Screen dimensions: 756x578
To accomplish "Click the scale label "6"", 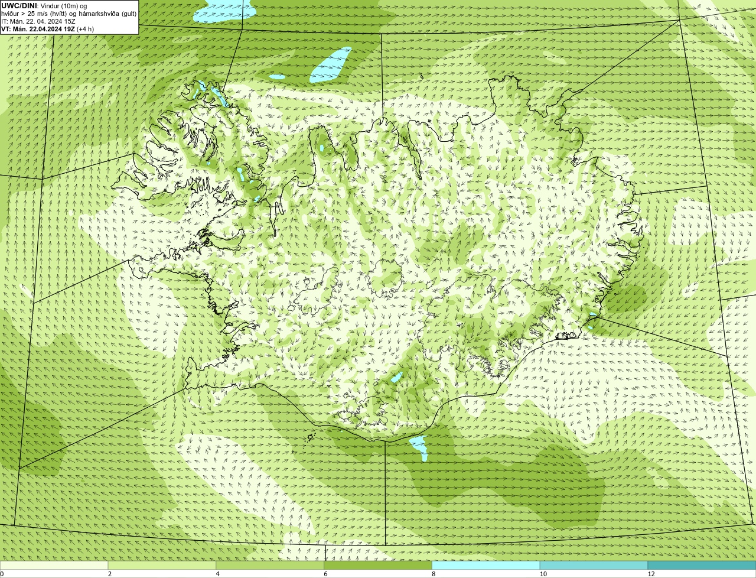I will (x=325, y=574).
